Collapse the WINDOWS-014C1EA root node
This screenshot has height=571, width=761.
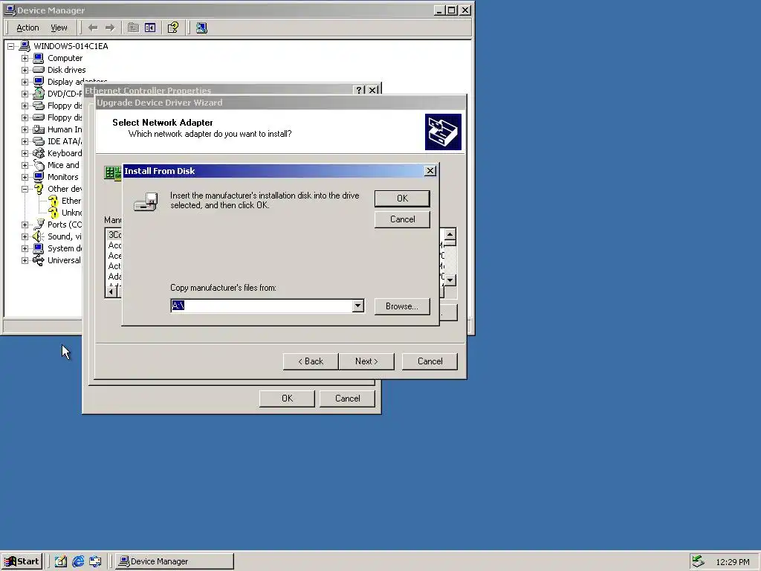10,47
